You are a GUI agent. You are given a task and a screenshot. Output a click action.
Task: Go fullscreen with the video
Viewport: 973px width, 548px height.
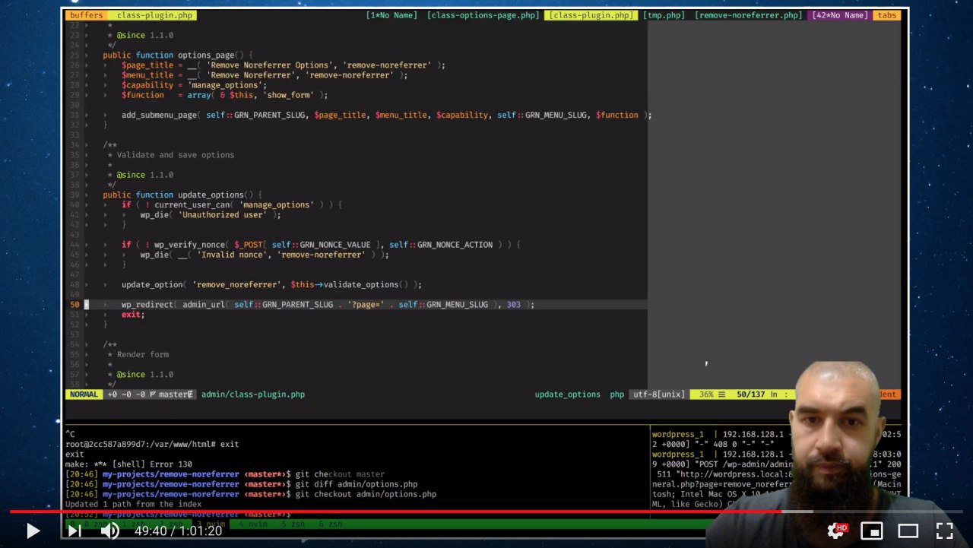(944, 531)
